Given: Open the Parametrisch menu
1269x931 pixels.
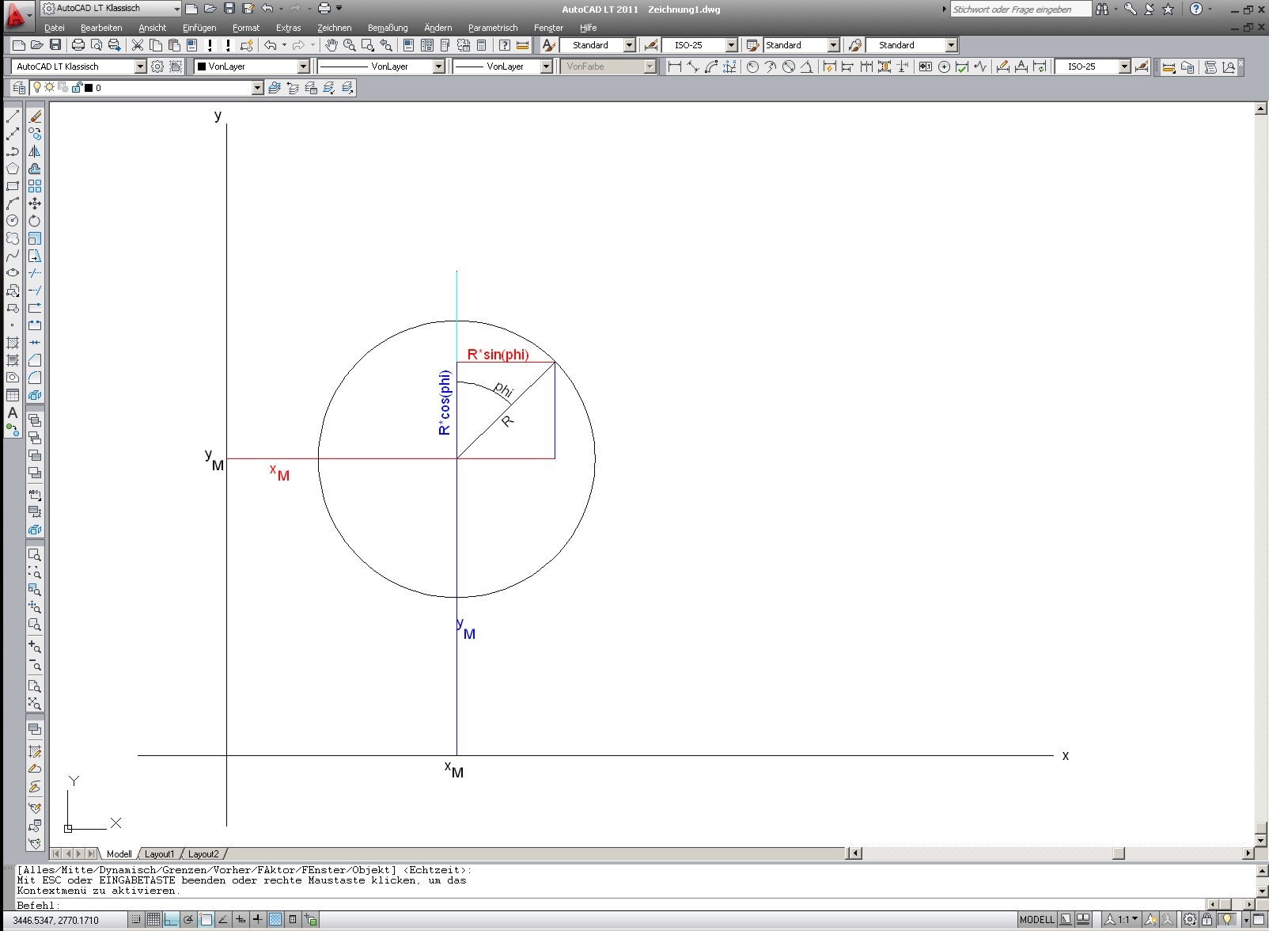Looking at the screenshot, I should [493, 28].
